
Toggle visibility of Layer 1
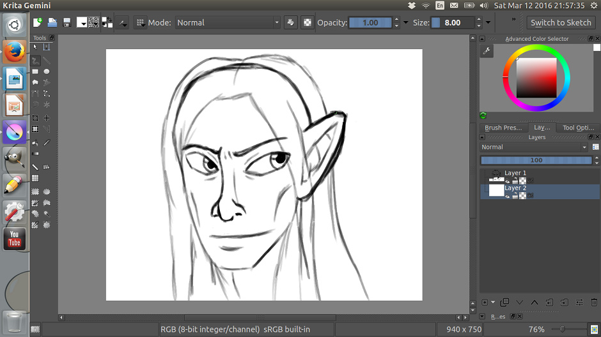(x=508, y=181)
